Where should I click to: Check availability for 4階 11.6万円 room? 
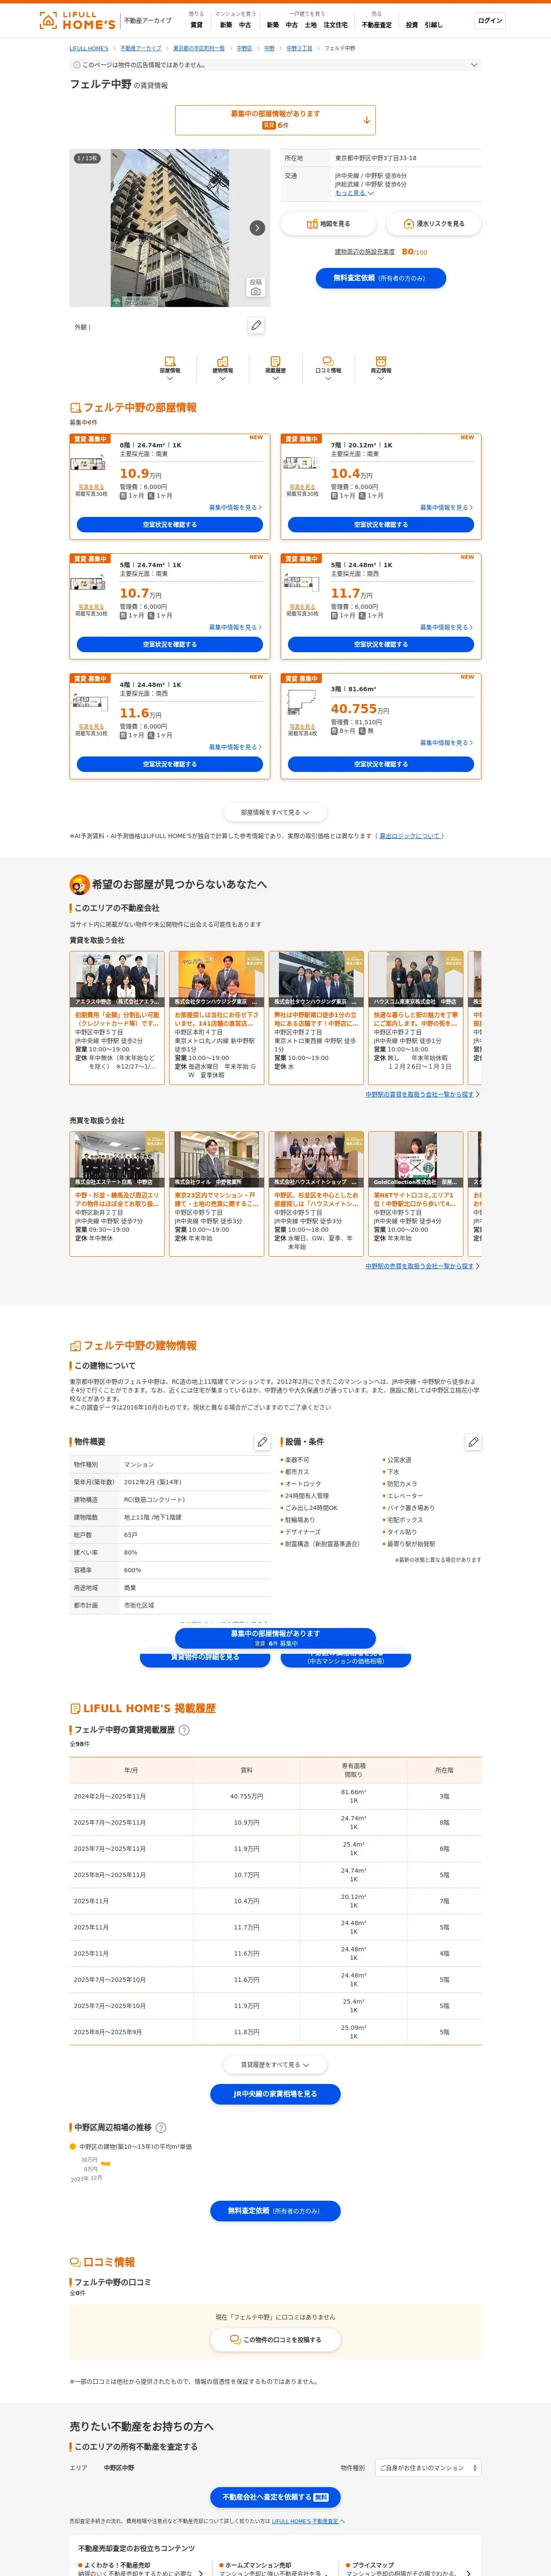tap(169, 764)
